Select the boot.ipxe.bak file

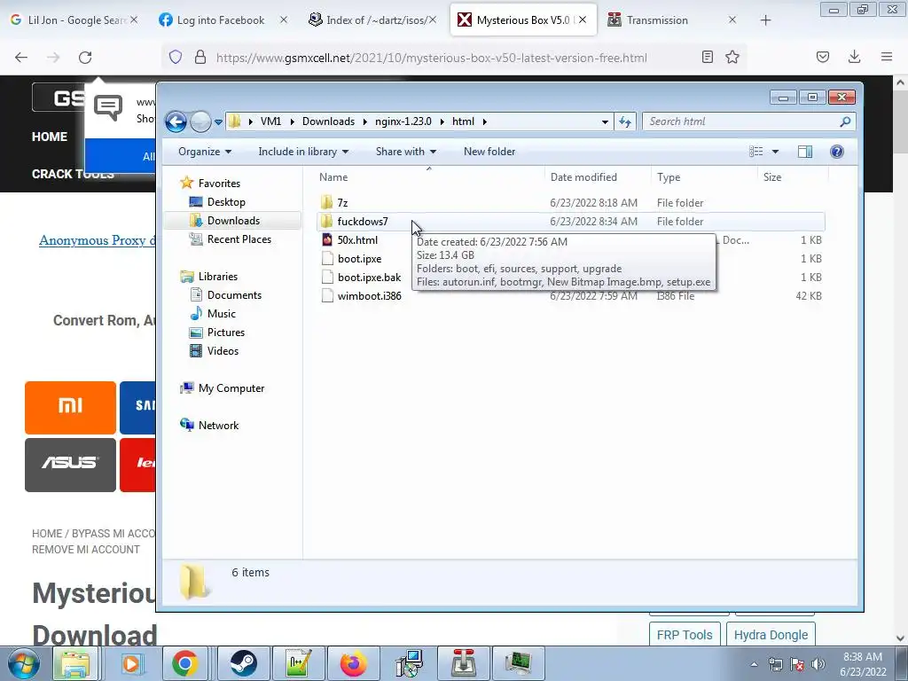pyautogui.click(x=369, y=277)
